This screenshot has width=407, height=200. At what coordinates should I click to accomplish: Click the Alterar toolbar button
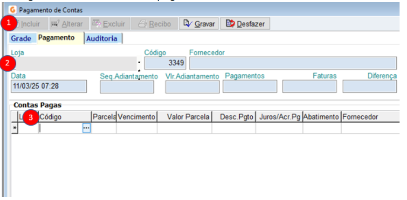pos(69,24)
